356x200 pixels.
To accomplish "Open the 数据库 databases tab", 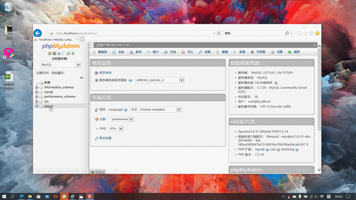I will [100, 52].
